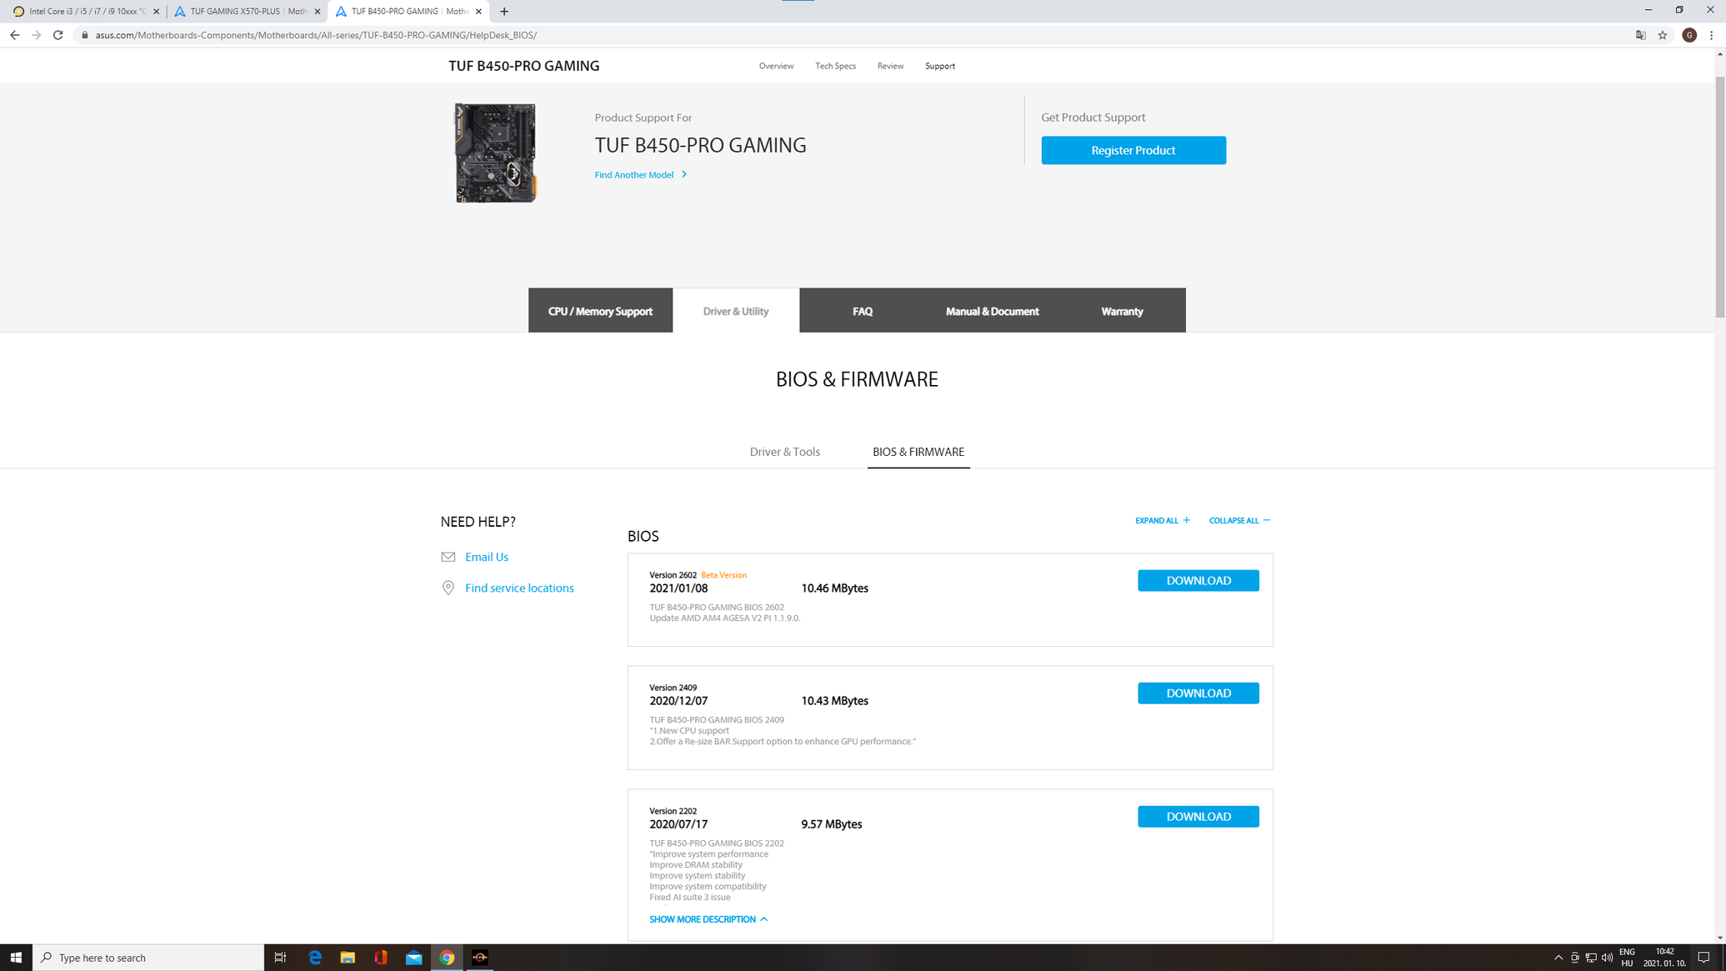1726x971 pixels.
Task: Reload the ASUS support page
Action: click(x=58, y=35)
